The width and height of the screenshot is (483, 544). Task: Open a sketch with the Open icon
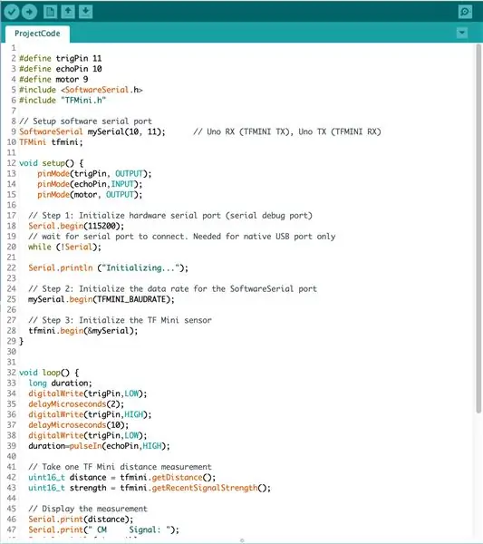pos(68,12)
